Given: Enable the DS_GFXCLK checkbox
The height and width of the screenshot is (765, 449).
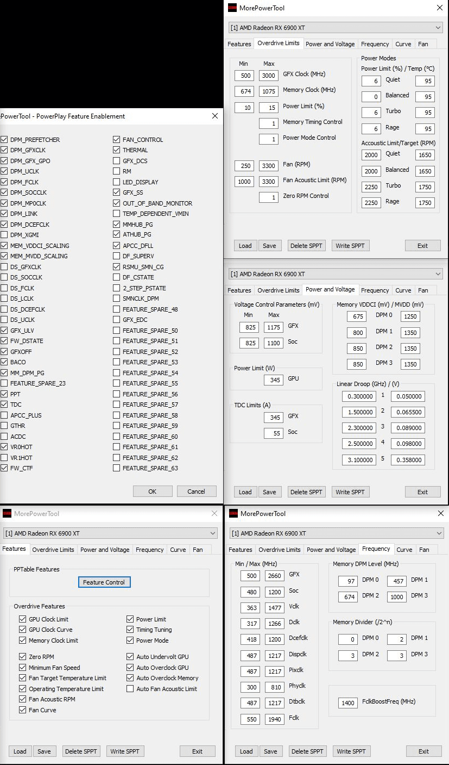Looking at the screenshot, I should coord(4,267).
